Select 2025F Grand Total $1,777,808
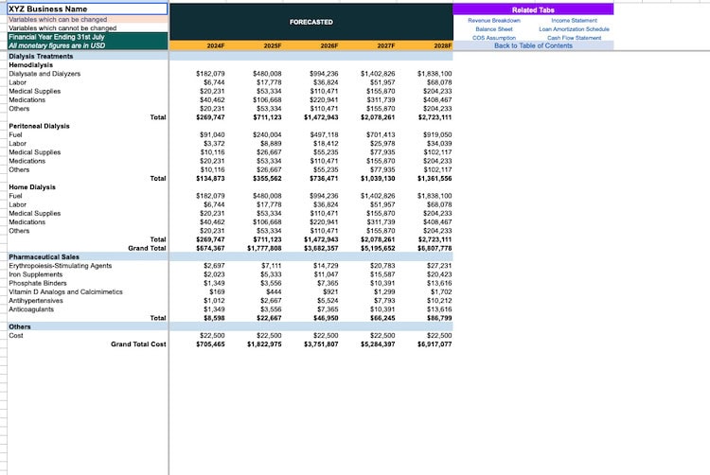 pos(264,248)
